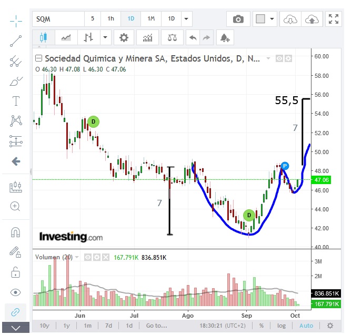
Task: Toggle stay in drawing mode
Action: (x=15, y=252)
